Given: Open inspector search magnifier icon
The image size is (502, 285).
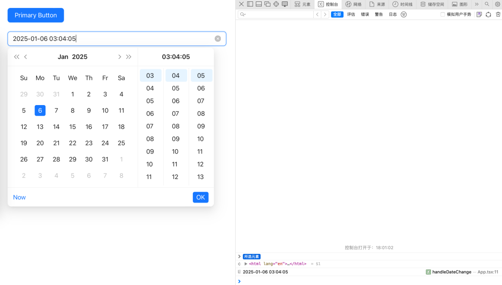Looking at the screenshot, I should point(487,4).
